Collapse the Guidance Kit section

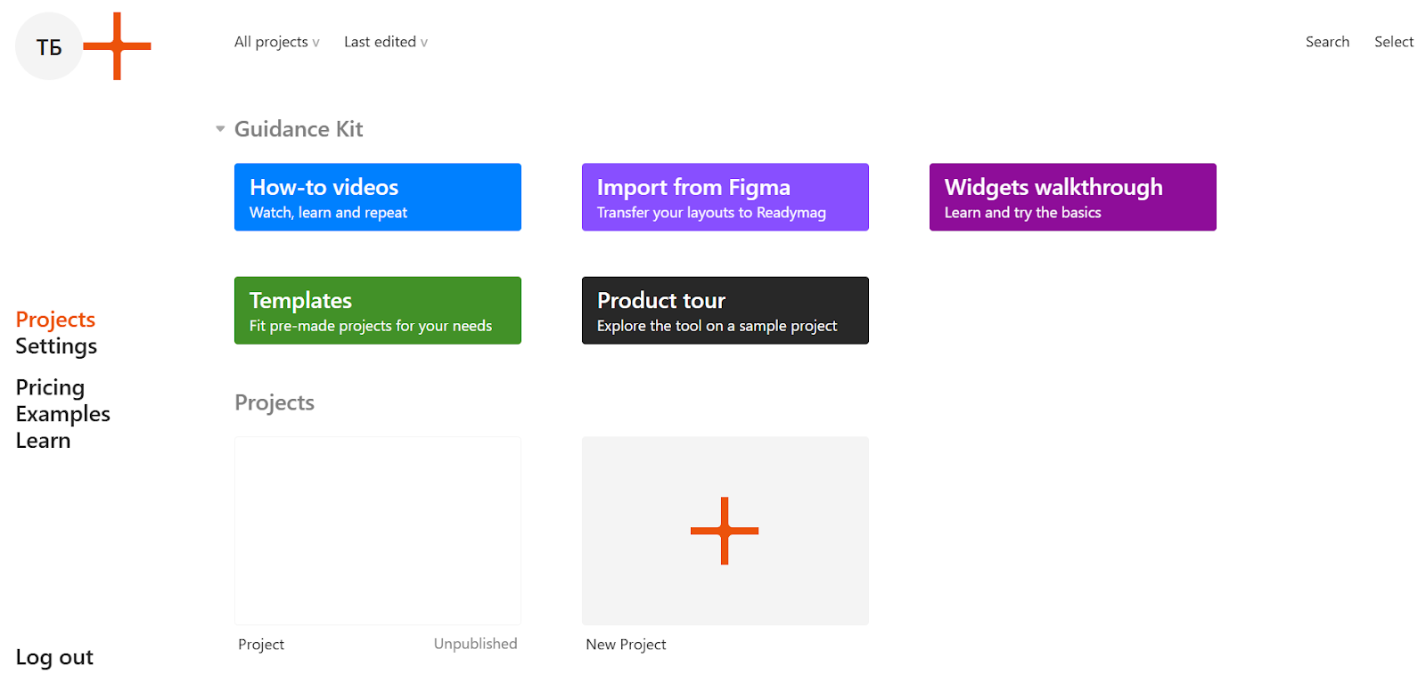point(220,130)
